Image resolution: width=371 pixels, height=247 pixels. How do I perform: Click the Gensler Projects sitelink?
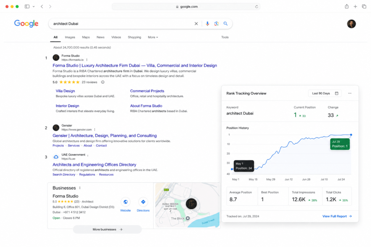click(58, 145)
